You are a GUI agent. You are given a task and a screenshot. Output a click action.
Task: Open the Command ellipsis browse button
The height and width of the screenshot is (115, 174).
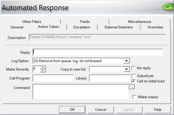132,87
